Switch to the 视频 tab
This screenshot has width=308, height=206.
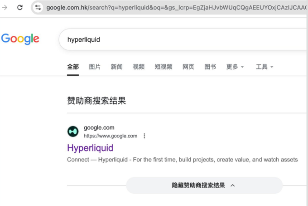pyautogui.click(x=139, y=67)
